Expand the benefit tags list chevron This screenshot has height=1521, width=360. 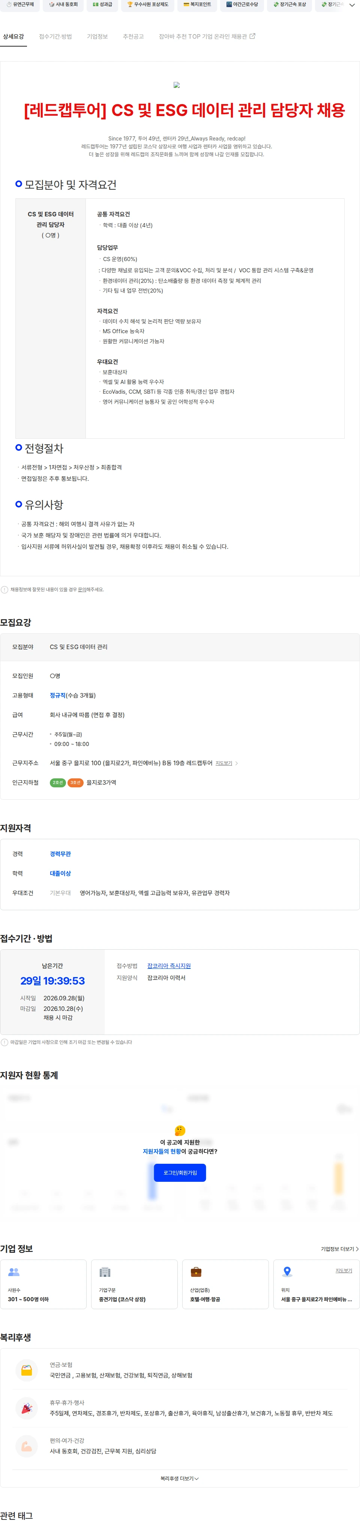352,5
